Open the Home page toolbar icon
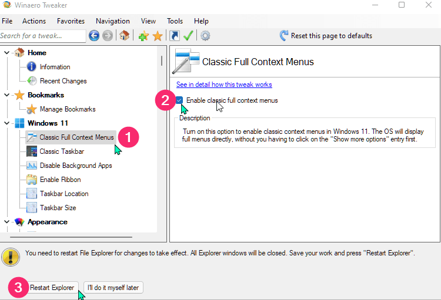This screenshot has height=300, width=441. pos(124,36)
